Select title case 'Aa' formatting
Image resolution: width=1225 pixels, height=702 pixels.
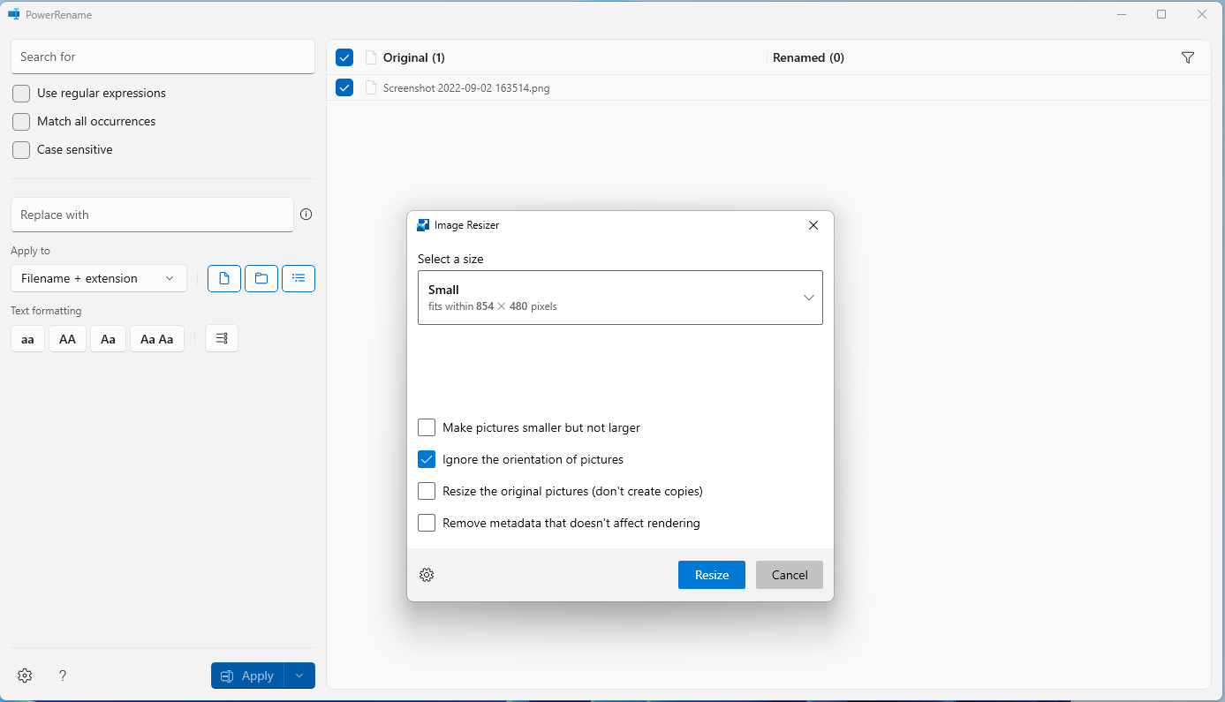(x=108, y=339)
